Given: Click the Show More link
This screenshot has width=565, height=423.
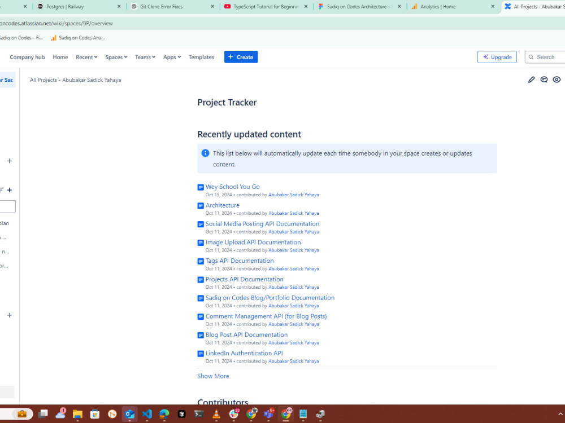Looking at the screenshot, I should [213, 376].
